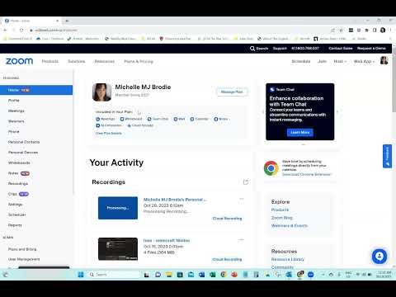Reload the page with the browser refresh button
This screenshot has height=297, width=396.
pyautogui.click(x=21, y=30)
